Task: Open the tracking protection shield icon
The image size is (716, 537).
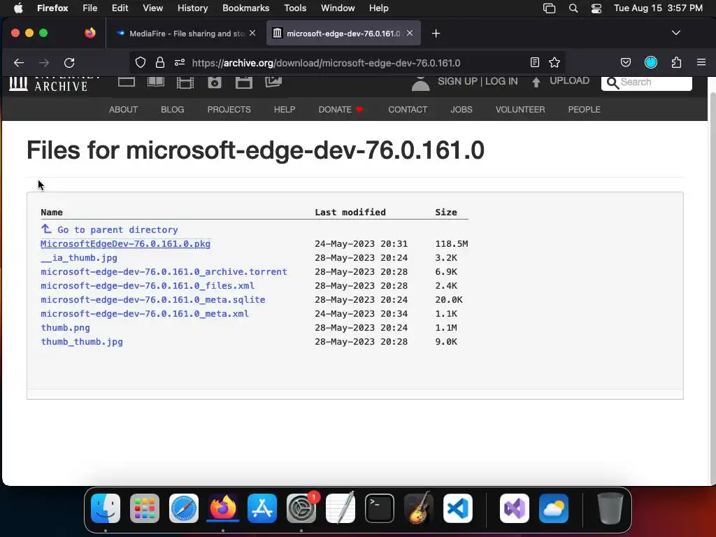Action: [141, 62]
